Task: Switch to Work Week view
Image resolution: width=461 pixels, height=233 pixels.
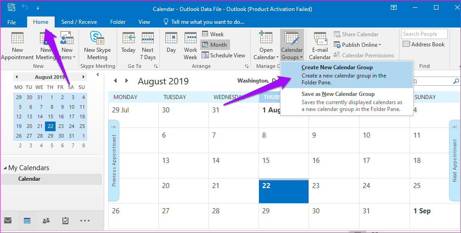Action: [191, 45]
